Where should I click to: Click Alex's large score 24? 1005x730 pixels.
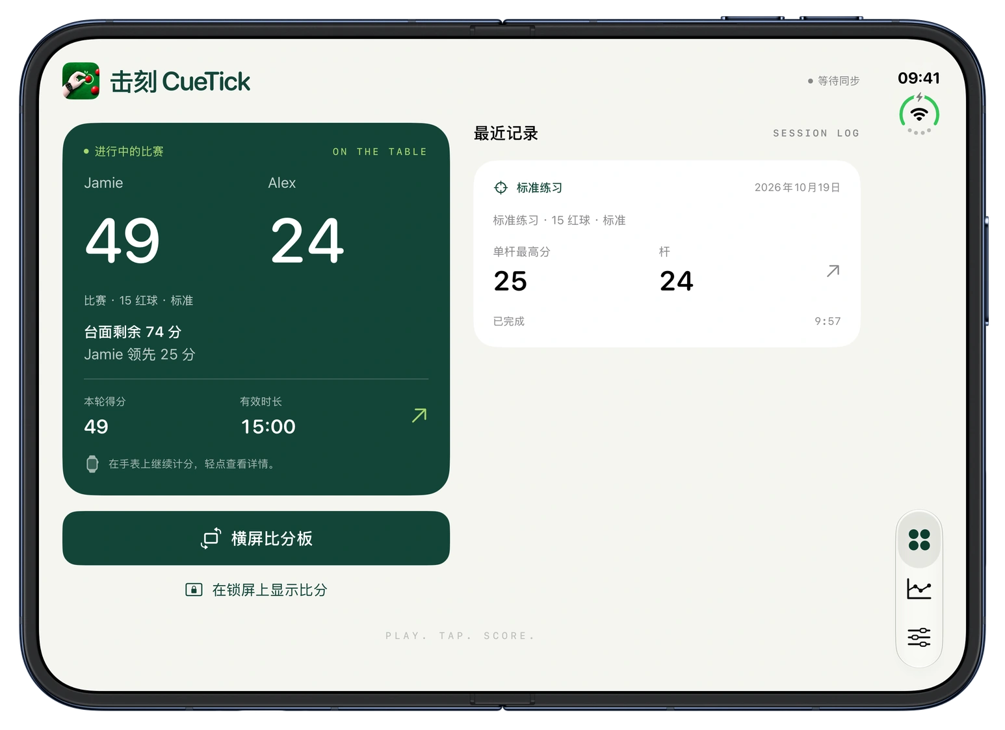307,241
